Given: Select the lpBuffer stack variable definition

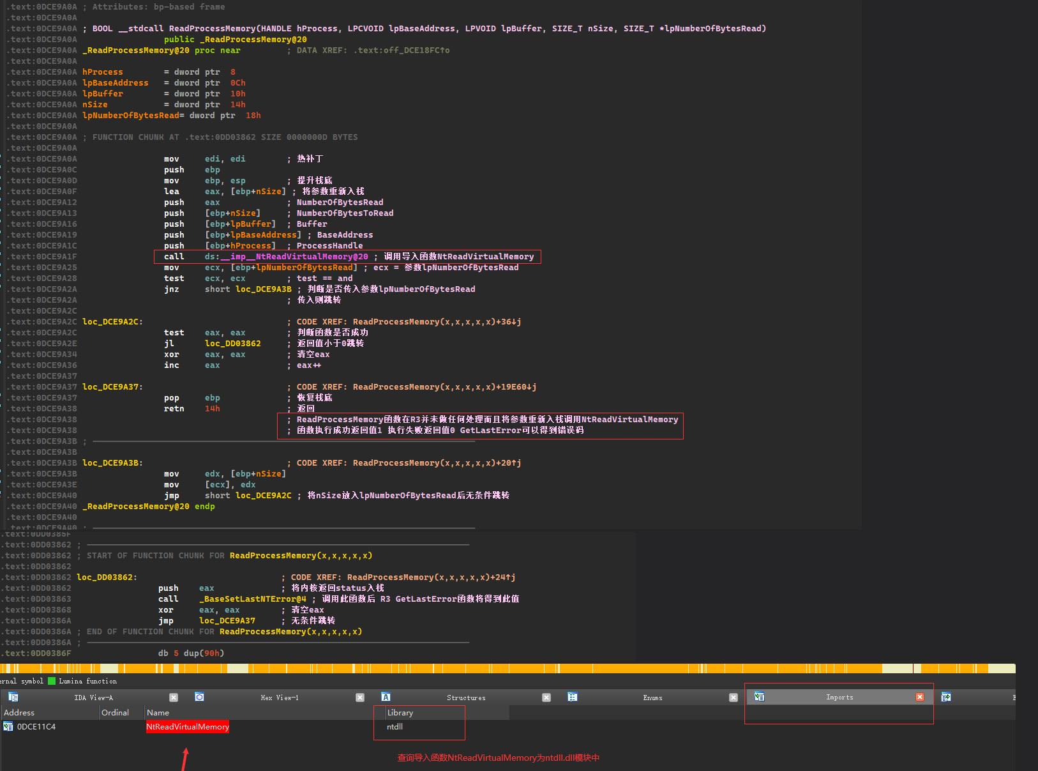Looking at the screenshot, I should (x=102, y=94).
